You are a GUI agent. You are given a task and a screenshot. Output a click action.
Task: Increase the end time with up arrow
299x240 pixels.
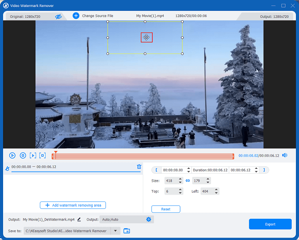click(x=256, y=168)
